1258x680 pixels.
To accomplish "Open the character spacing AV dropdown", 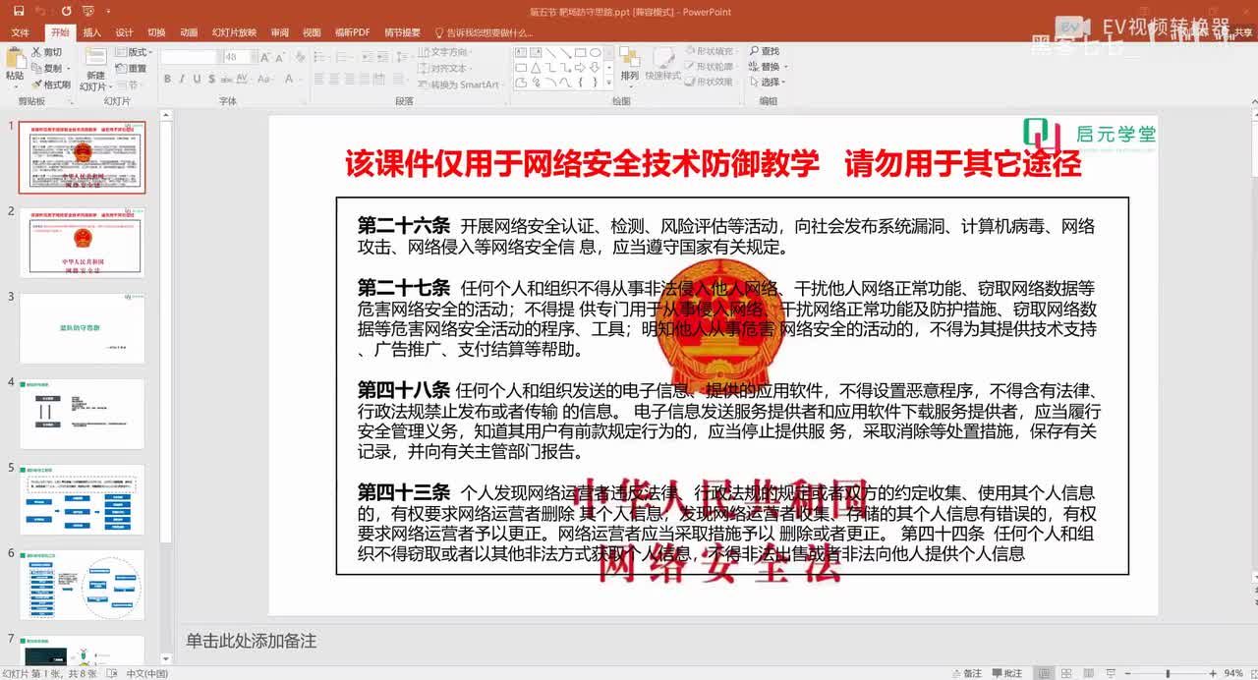I will click(x=245, y=80).
